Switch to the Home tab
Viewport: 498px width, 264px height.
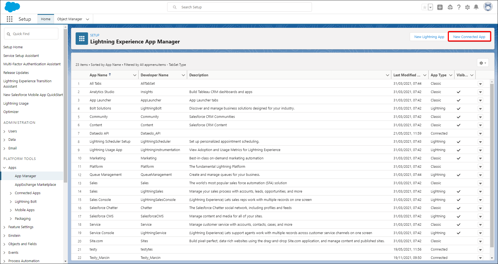point(46,19)
